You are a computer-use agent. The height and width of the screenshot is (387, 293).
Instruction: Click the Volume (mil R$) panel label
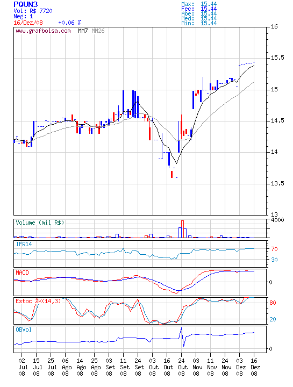(x=40, y=223)
